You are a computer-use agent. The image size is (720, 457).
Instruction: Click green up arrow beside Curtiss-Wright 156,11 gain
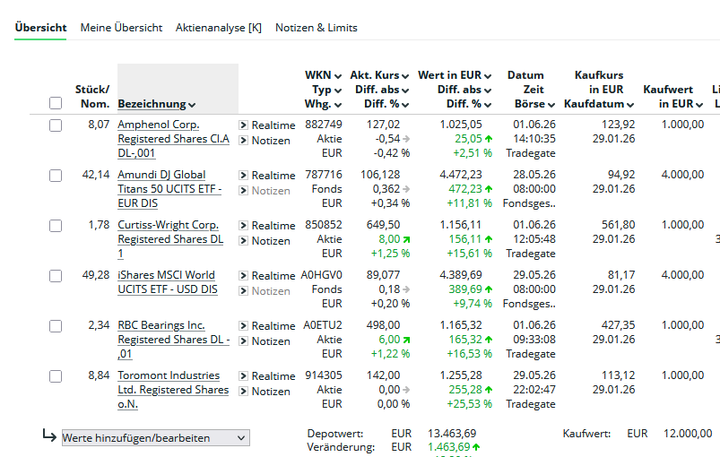[489, 239]
